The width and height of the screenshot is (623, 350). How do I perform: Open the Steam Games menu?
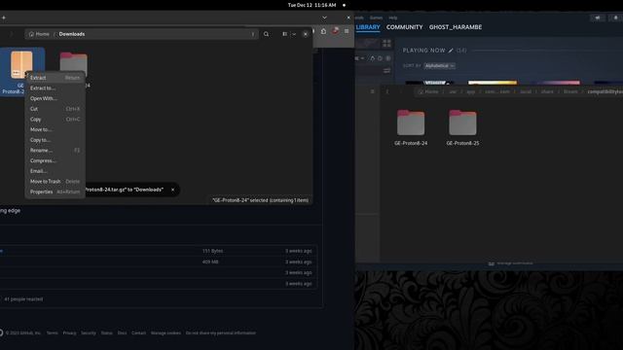pyautogui.click(x=376, y=17)
